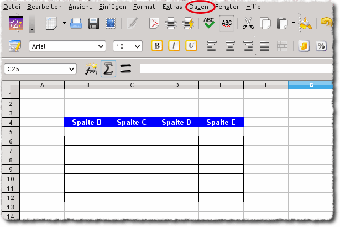This screenshot has width=340, height=227.
Task: Select row 13 header
Action: [11, 207]
